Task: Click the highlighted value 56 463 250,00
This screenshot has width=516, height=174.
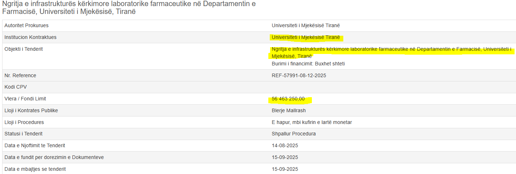Action: tap(288, 99)
